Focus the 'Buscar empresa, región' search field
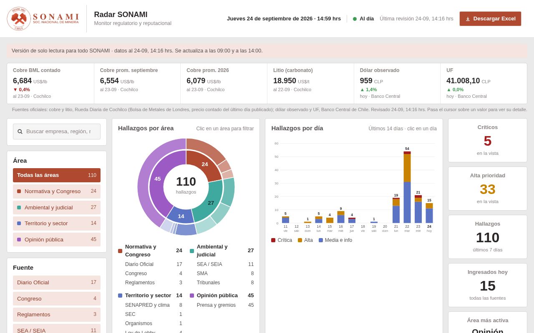 tap(57, 132)
